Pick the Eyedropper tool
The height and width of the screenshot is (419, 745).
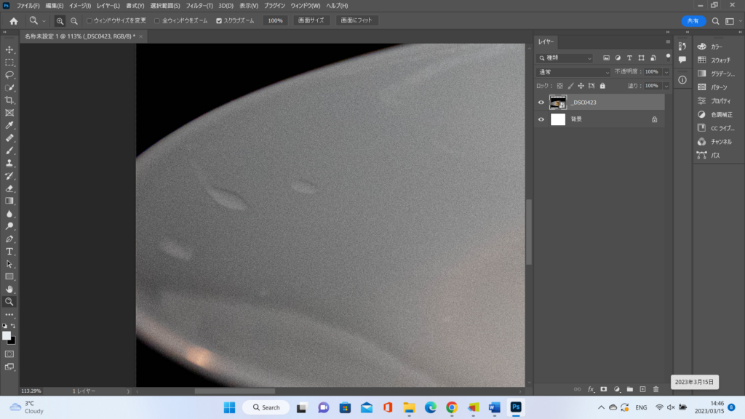point(9,125)
